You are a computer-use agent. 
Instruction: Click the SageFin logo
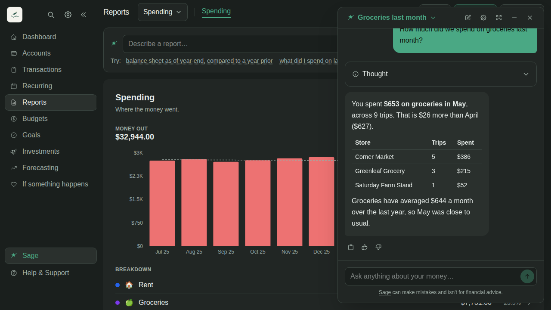pyautogui.click(x=15, y=15)
